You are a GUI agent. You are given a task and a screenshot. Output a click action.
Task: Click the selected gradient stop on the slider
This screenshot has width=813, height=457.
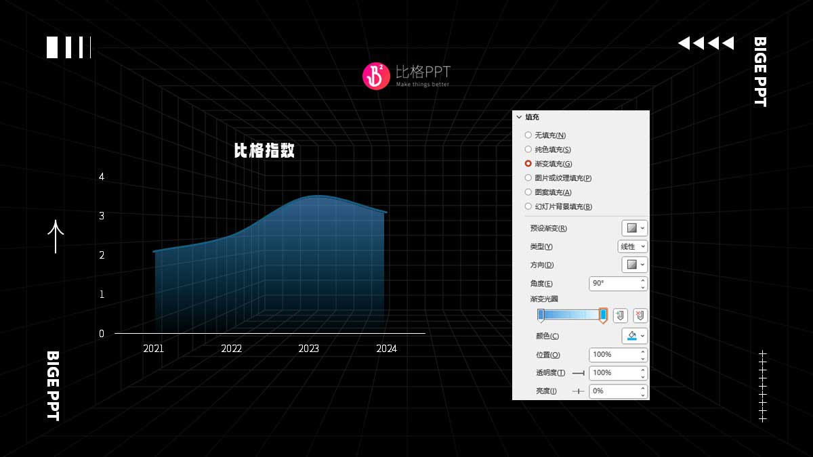tap(603, 313)
